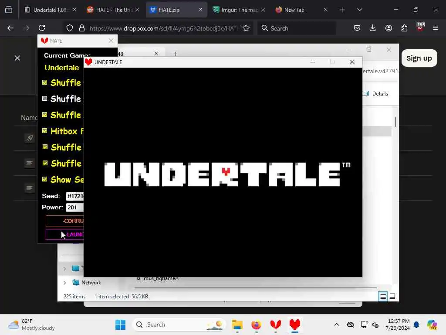The width and height of the screenshot is (446, 335).
Task: Open the Details pane in File Explorer
Action: point(376,93)
